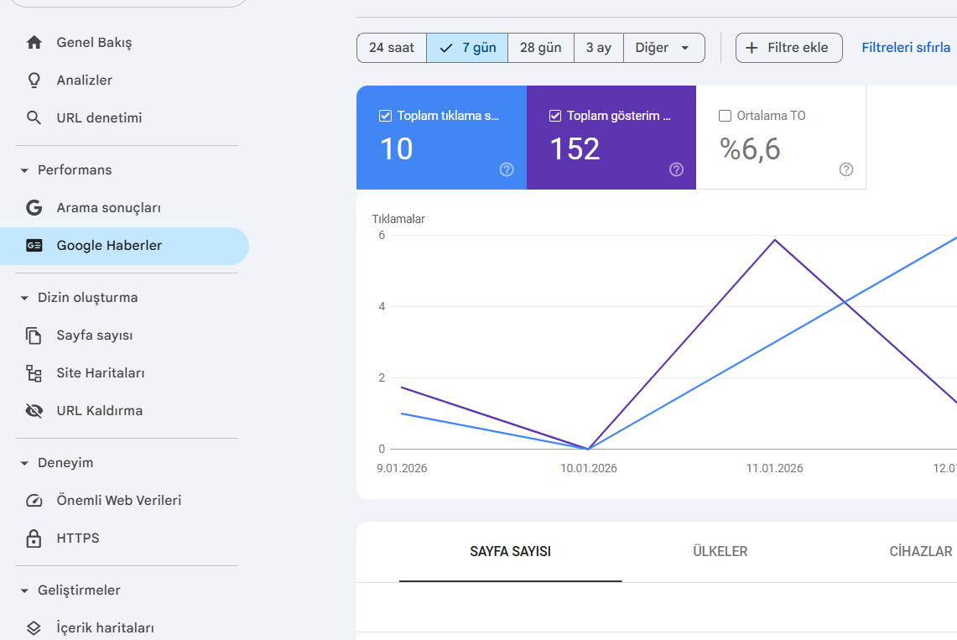Open URL denetimi magnifier icon
Viewport: 957px width, 640px height.
34,117
